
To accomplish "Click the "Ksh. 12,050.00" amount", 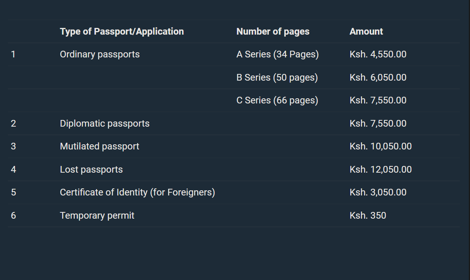I will click(381, 169).
